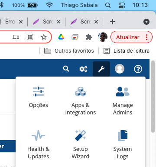Image resolution: width=156 pixels, height=167 pixels.
Task: Click the Opções label text
Action: pos(38,105)
